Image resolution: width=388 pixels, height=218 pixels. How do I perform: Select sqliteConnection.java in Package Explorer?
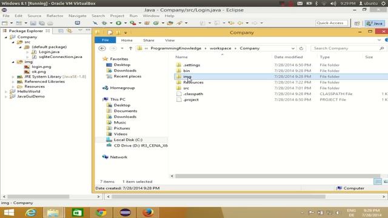click(61, 57)
